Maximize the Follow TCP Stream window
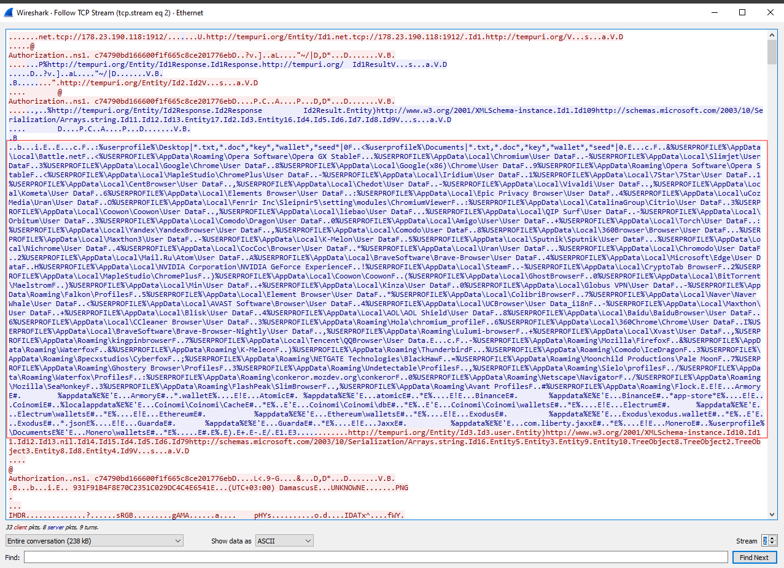 (742, 12)
